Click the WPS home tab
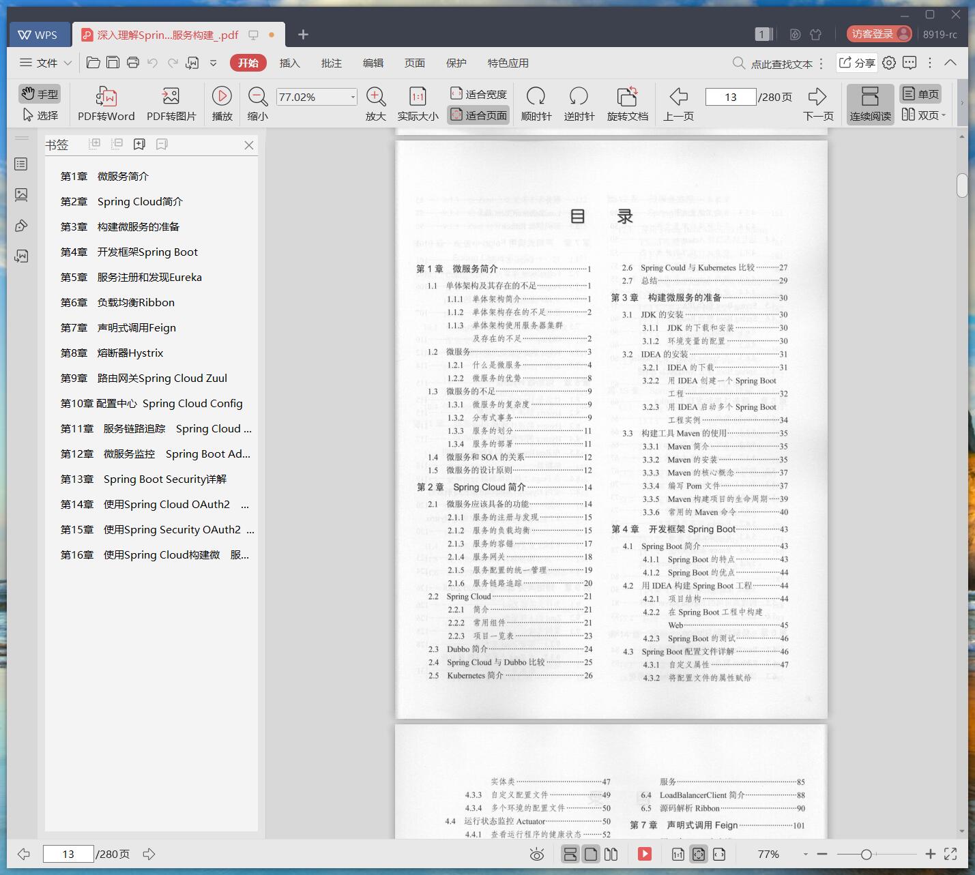 click(x=39, y=34)
